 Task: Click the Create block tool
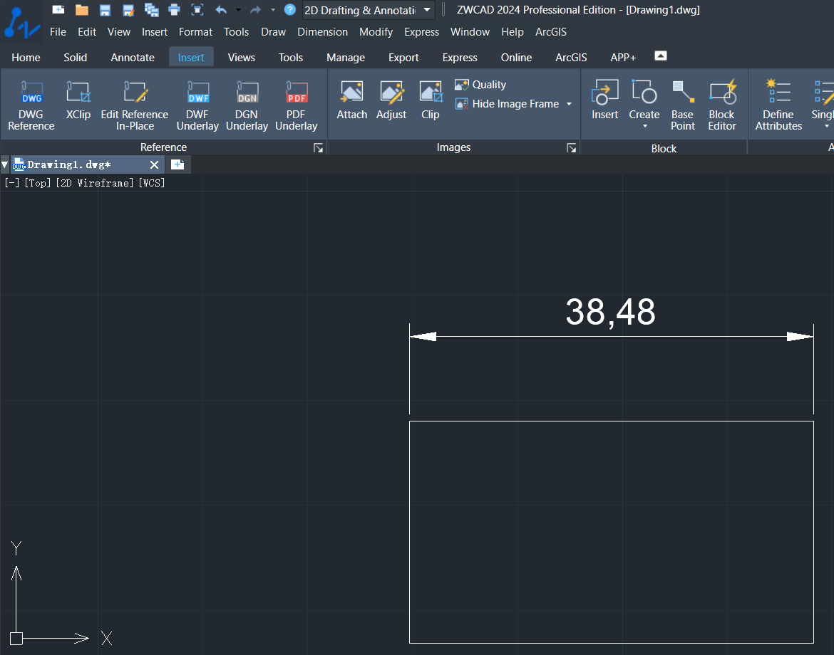point(644,100)
